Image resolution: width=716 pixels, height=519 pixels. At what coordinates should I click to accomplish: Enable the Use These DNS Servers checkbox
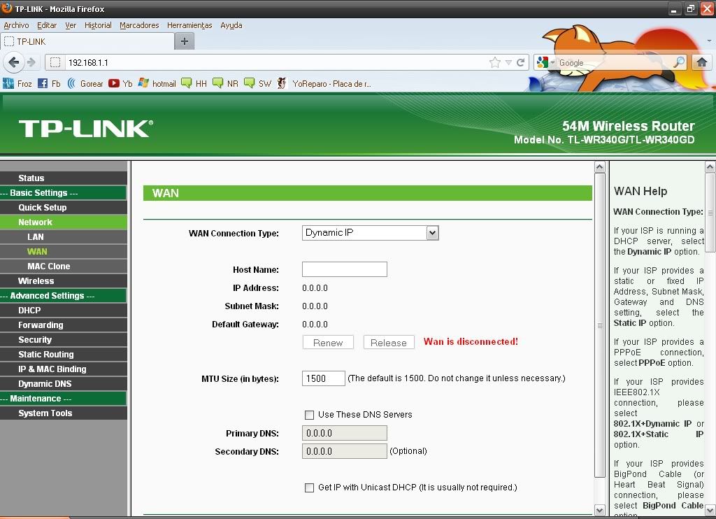[x=309, y=415]
